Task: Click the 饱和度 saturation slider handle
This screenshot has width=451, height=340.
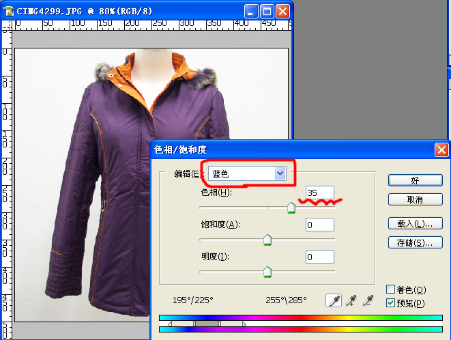Action: (x=267, y=240)
